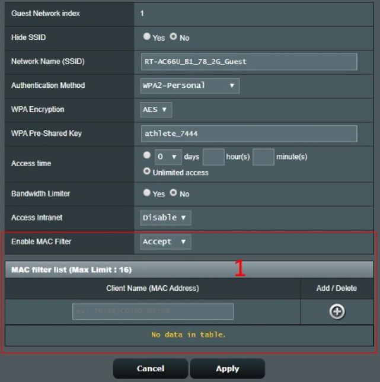This screenshot has width=380, height=382.
Task: Open the Access Intranet dropdown
Action: (x=165, y=218)
